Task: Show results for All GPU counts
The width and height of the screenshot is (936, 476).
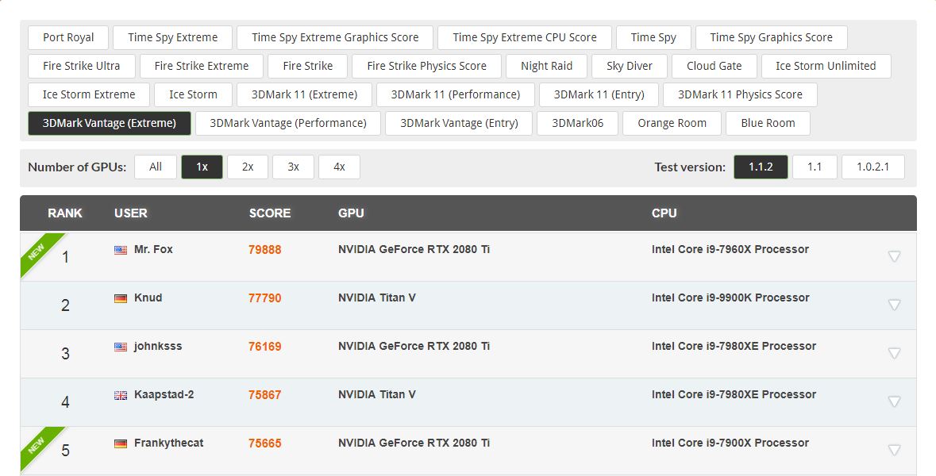Action: pos(156,167)
